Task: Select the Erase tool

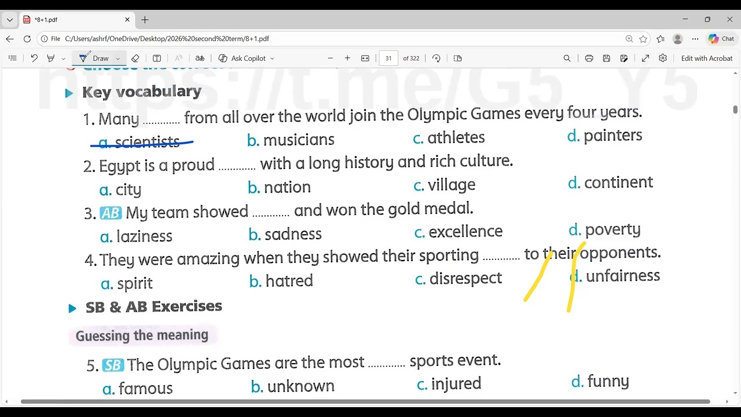Action: [x=135, y=58]
